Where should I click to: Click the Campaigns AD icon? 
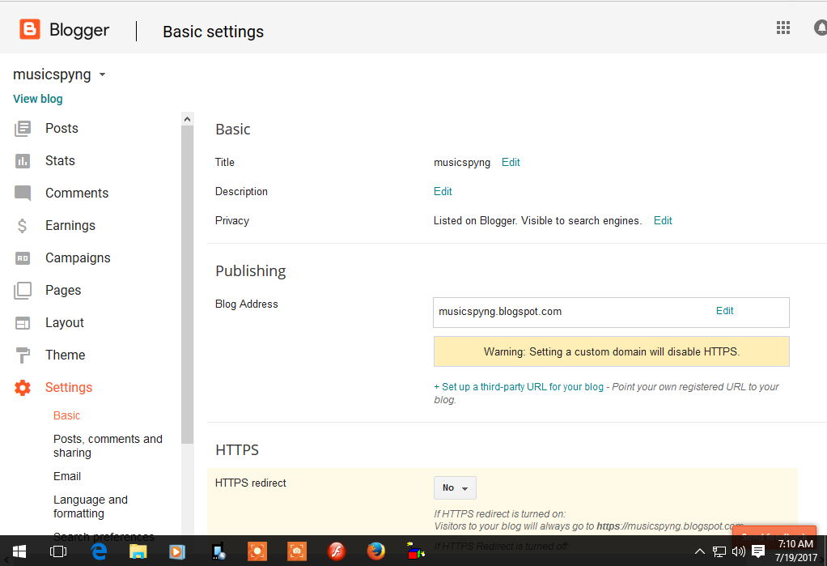[23, 258]
